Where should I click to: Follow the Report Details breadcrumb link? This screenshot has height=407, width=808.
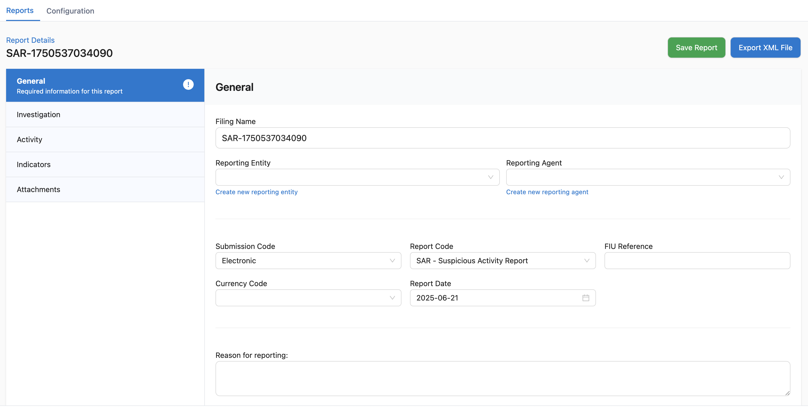tap(31, 40)
